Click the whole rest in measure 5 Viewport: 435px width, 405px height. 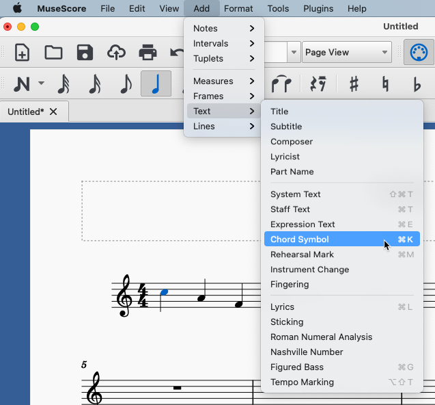[x=178, y=387]
